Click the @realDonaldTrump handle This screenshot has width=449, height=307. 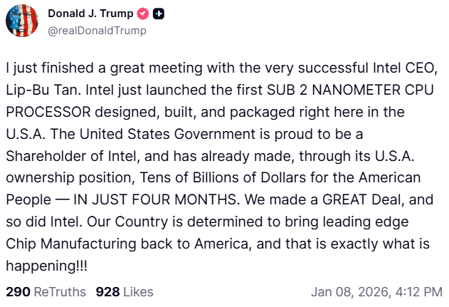97,31
